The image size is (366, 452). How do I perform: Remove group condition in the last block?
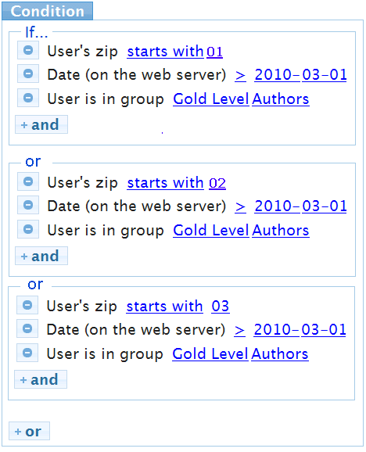coord(27,353)
